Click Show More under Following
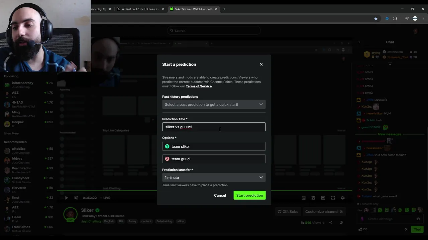This screenshot has width=428, height=240. pyautogui.click(x=11, y=134)
